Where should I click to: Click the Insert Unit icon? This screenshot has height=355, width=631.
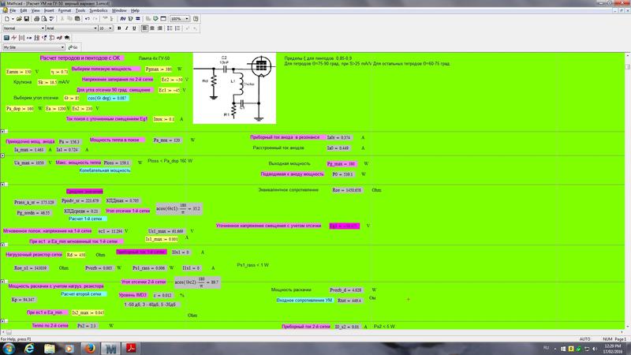click(x=130, y=18)
